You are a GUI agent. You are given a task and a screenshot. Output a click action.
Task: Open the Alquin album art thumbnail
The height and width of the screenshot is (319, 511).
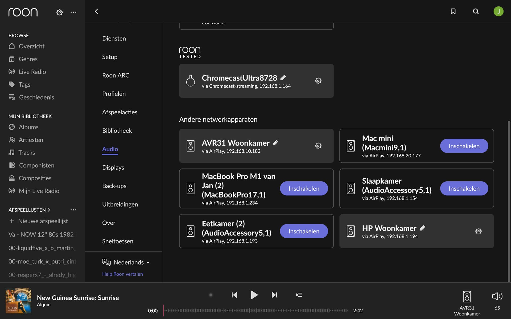(18, 301)
